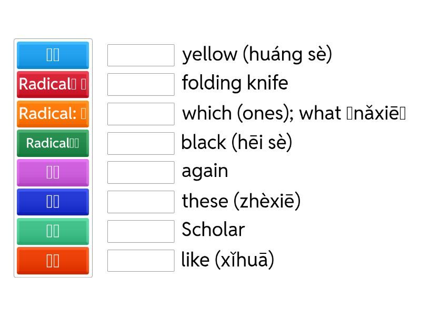Click the "Scholar" definition text
This screenshot has width=421, height=316.
coord(213,230)
